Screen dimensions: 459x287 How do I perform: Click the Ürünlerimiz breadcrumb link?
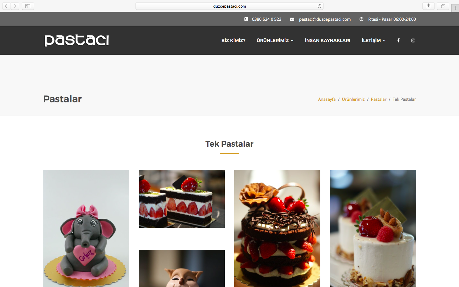point(353,99)
